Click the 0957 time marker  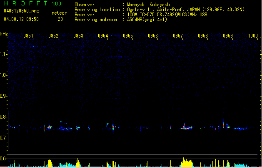coord(178,36)
